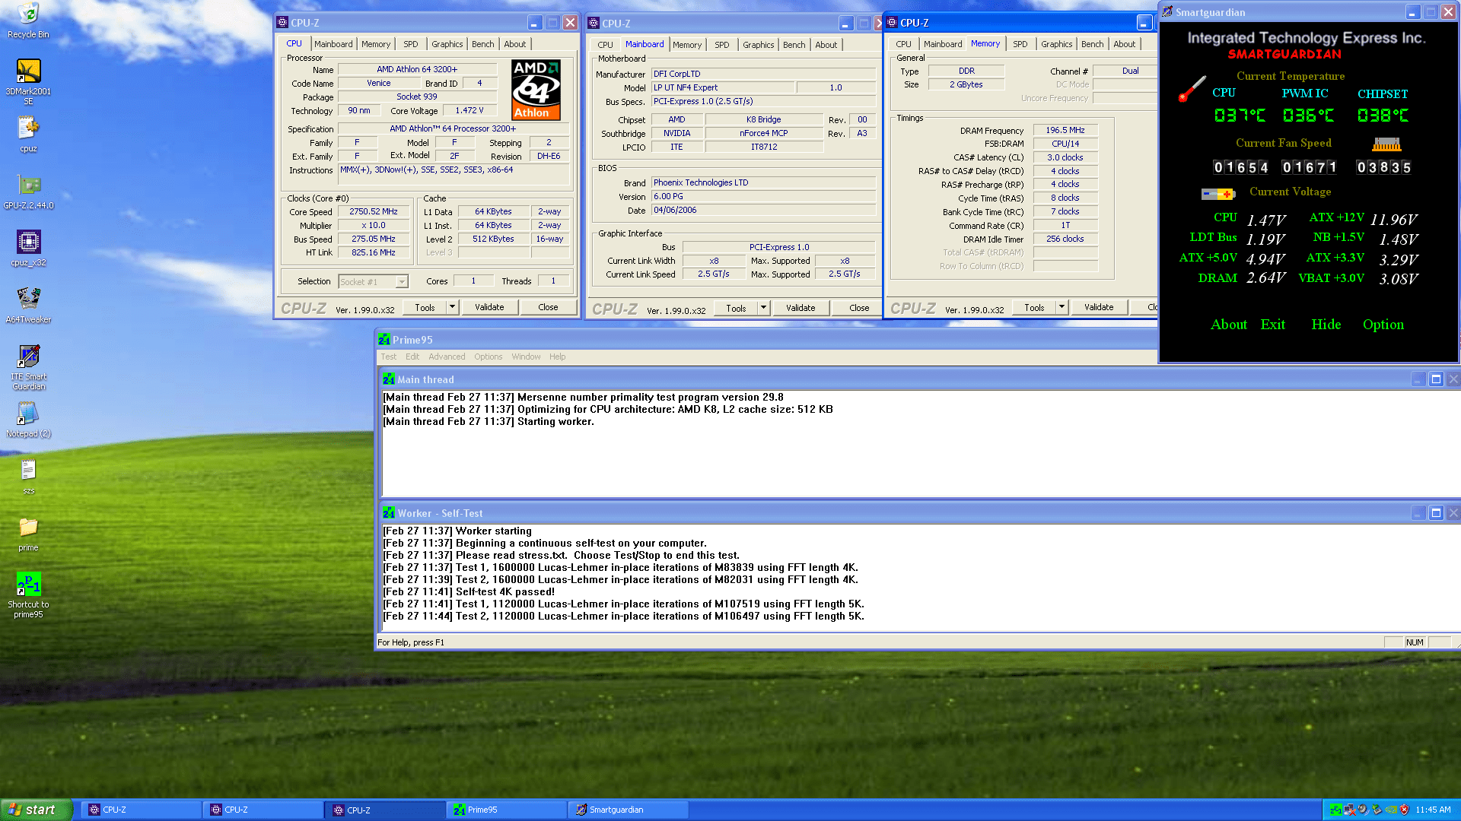The height and width of the screenshot is (821, 1461).
Task: Open the GPU-Z 2.44.0 desktop icon
Action: [x=28, y=185]
